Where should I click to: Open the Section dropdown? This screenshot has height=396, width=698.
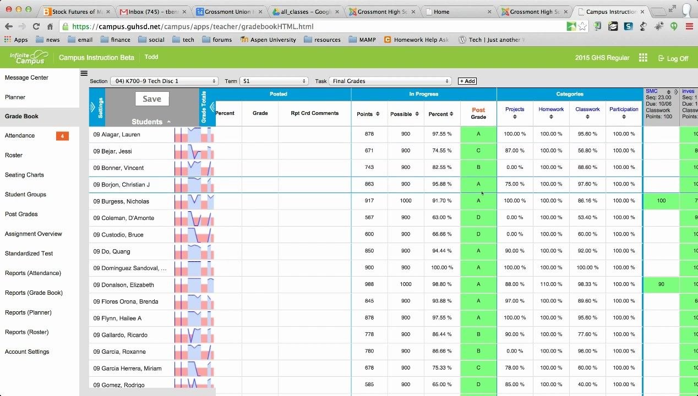click(x=164, y=81)
